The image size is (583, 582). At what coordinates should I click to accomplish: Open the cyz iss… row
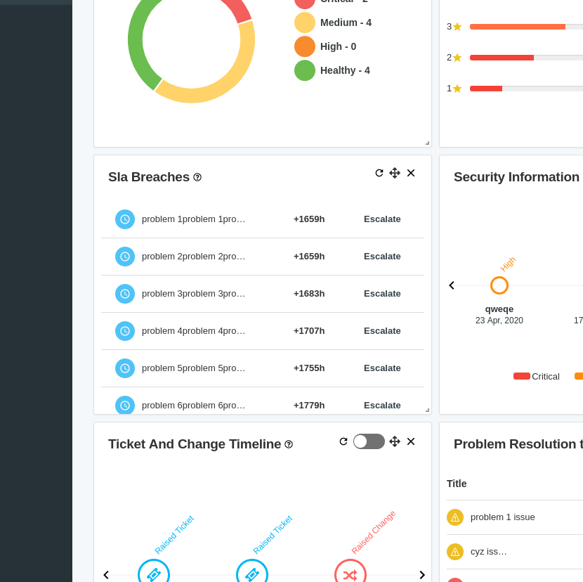[515, 552]
